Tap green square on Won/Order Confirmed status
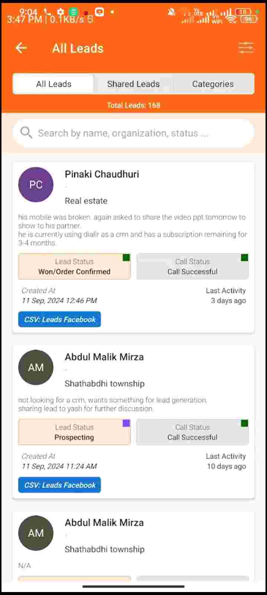267x595 pixels. (126, 257)
